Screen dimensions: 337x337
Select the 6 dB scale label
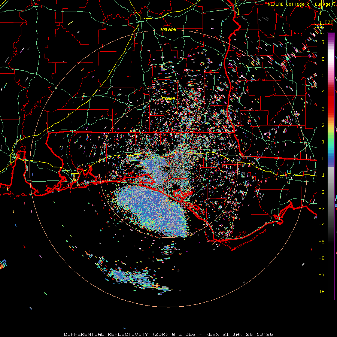323,59
